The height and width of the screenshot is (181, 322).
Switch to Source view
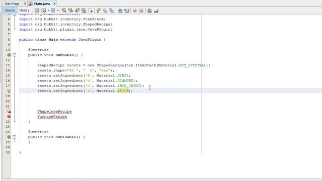point(10,10)
